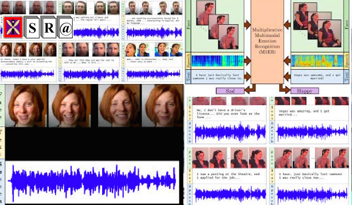
Task: Click the lower text 'I have, just basically lost someone'
Action: click(x=310, y=176)
